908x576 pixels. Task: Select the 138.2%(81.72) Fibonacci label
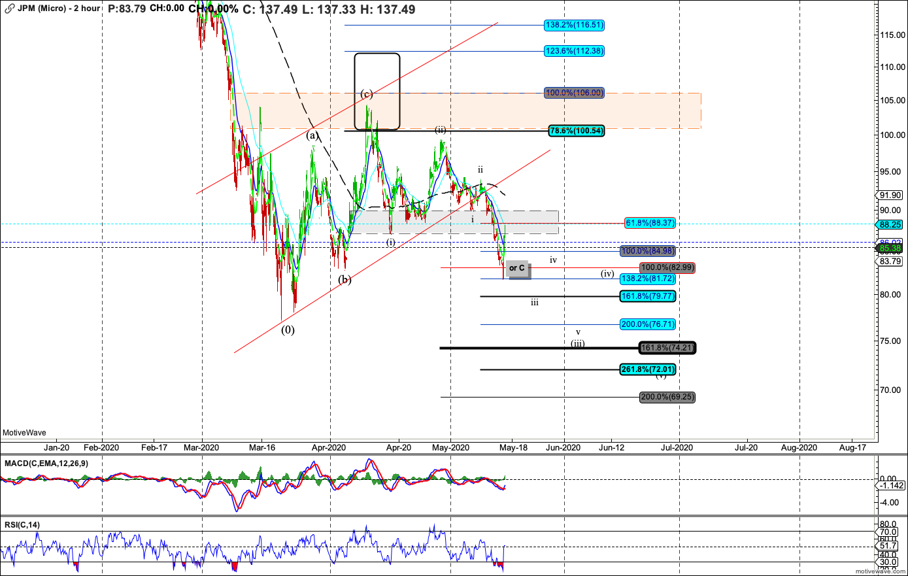coord(647,279)
